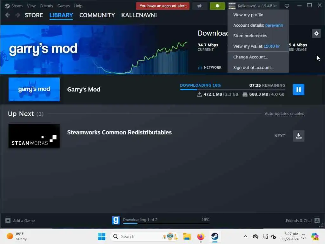Click the NETWORK graph legend toggle
This screenshot has width=325, height=244.
coord(210,67)
